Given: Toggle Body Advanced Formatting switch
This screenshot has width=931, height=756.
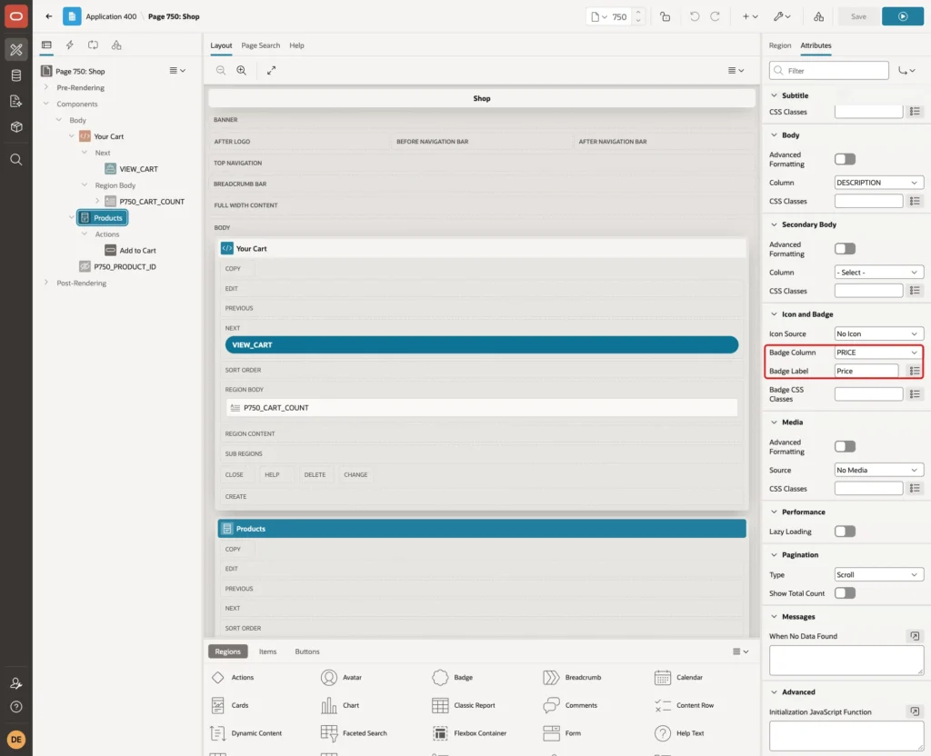Looking at the screenshot, I should (x=845, y=159).
